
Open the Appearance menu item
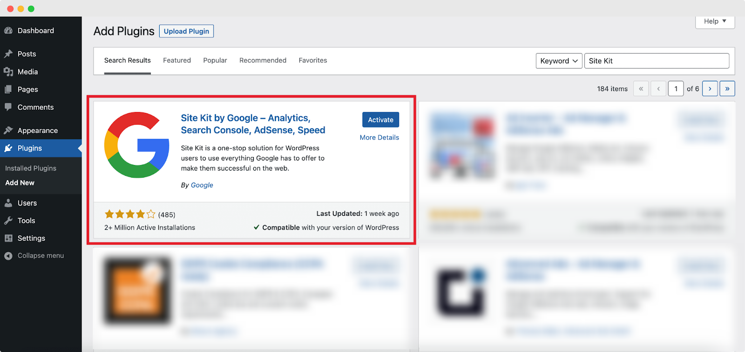tap(41, 130)
